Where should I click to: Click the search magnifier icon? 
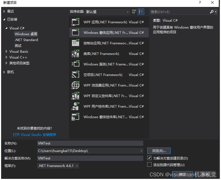click(212, 12)
